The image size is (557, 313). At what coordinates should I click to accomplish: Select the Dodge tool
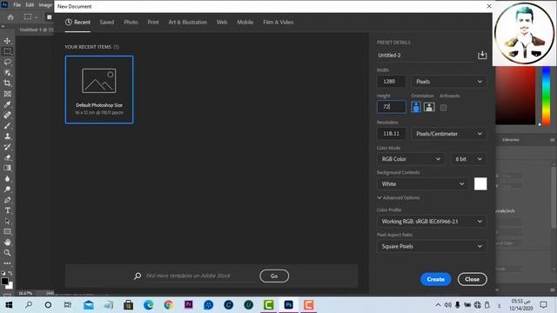[7, 190]
